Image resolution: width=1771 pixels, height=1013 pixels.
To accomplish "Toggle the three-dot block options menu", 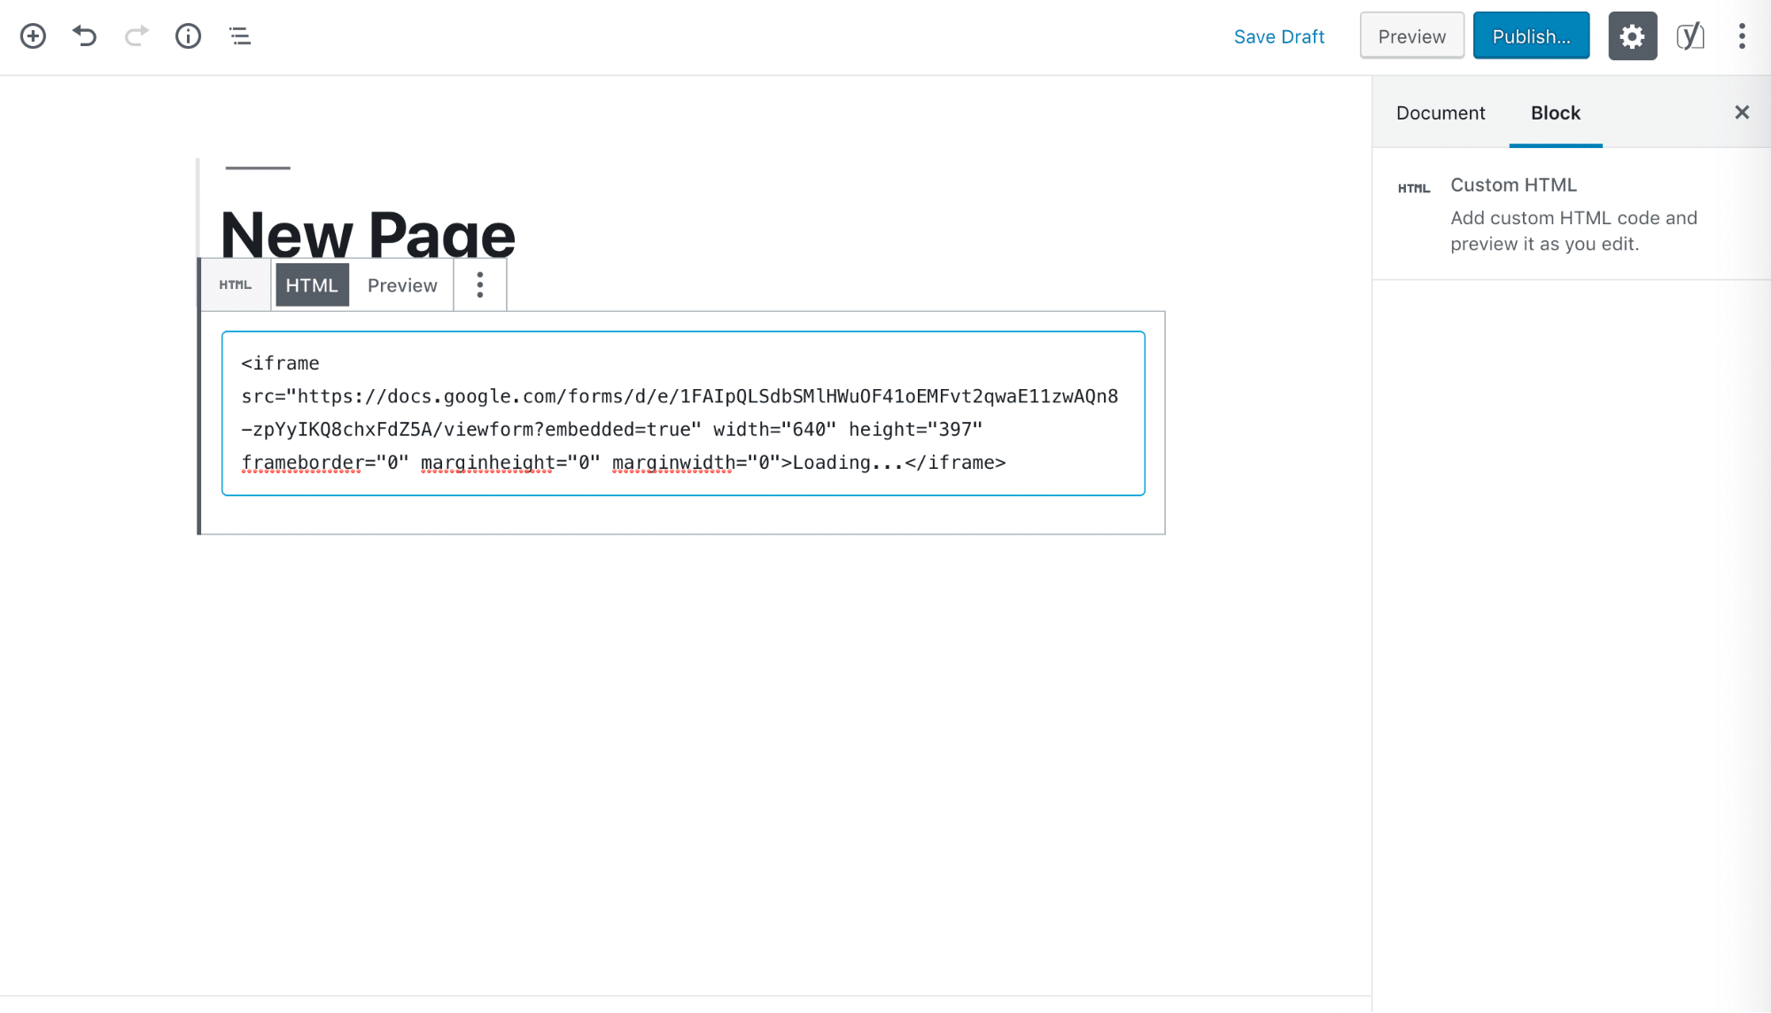I will click(x=480, y=284).
